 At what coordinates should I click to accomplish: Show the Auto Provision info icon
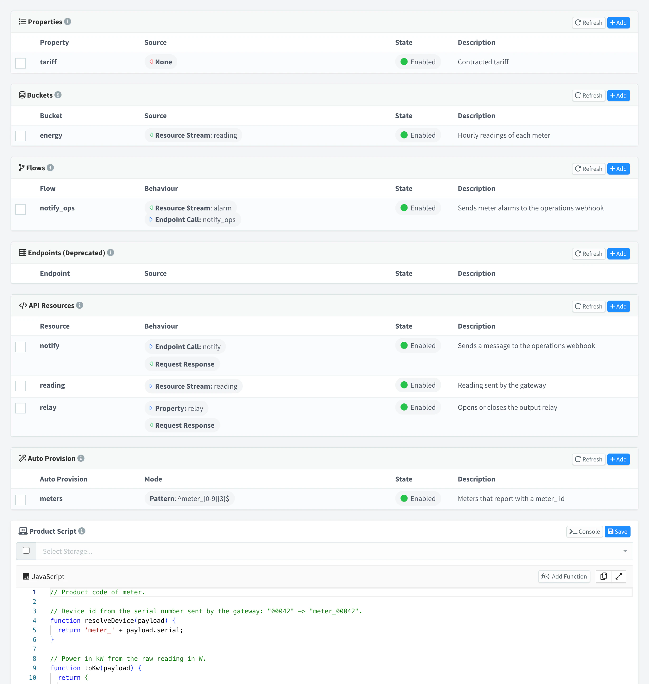[x=81, y=458]
